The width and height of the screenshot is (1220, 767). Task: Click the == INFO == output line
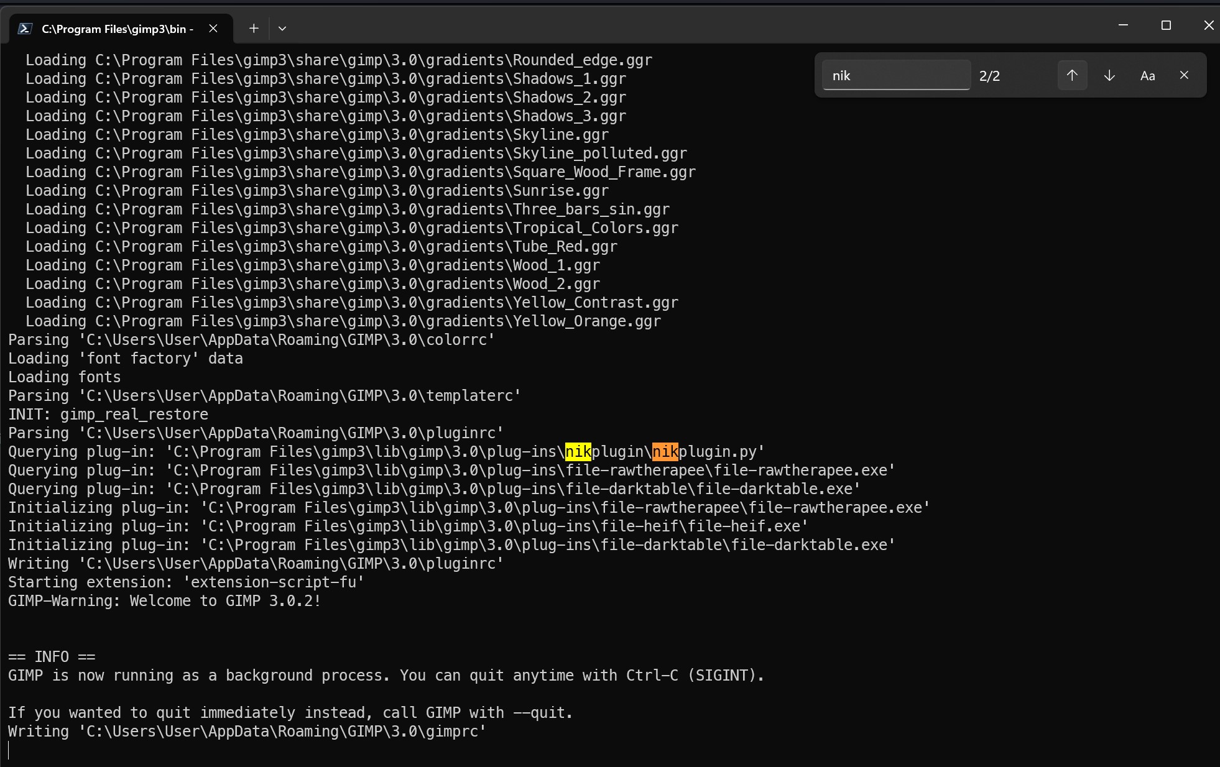[x=52, y=657]
